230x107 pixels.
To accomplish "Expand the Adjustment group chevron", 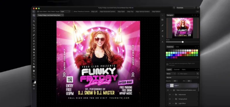I will (x=173, y=95).
